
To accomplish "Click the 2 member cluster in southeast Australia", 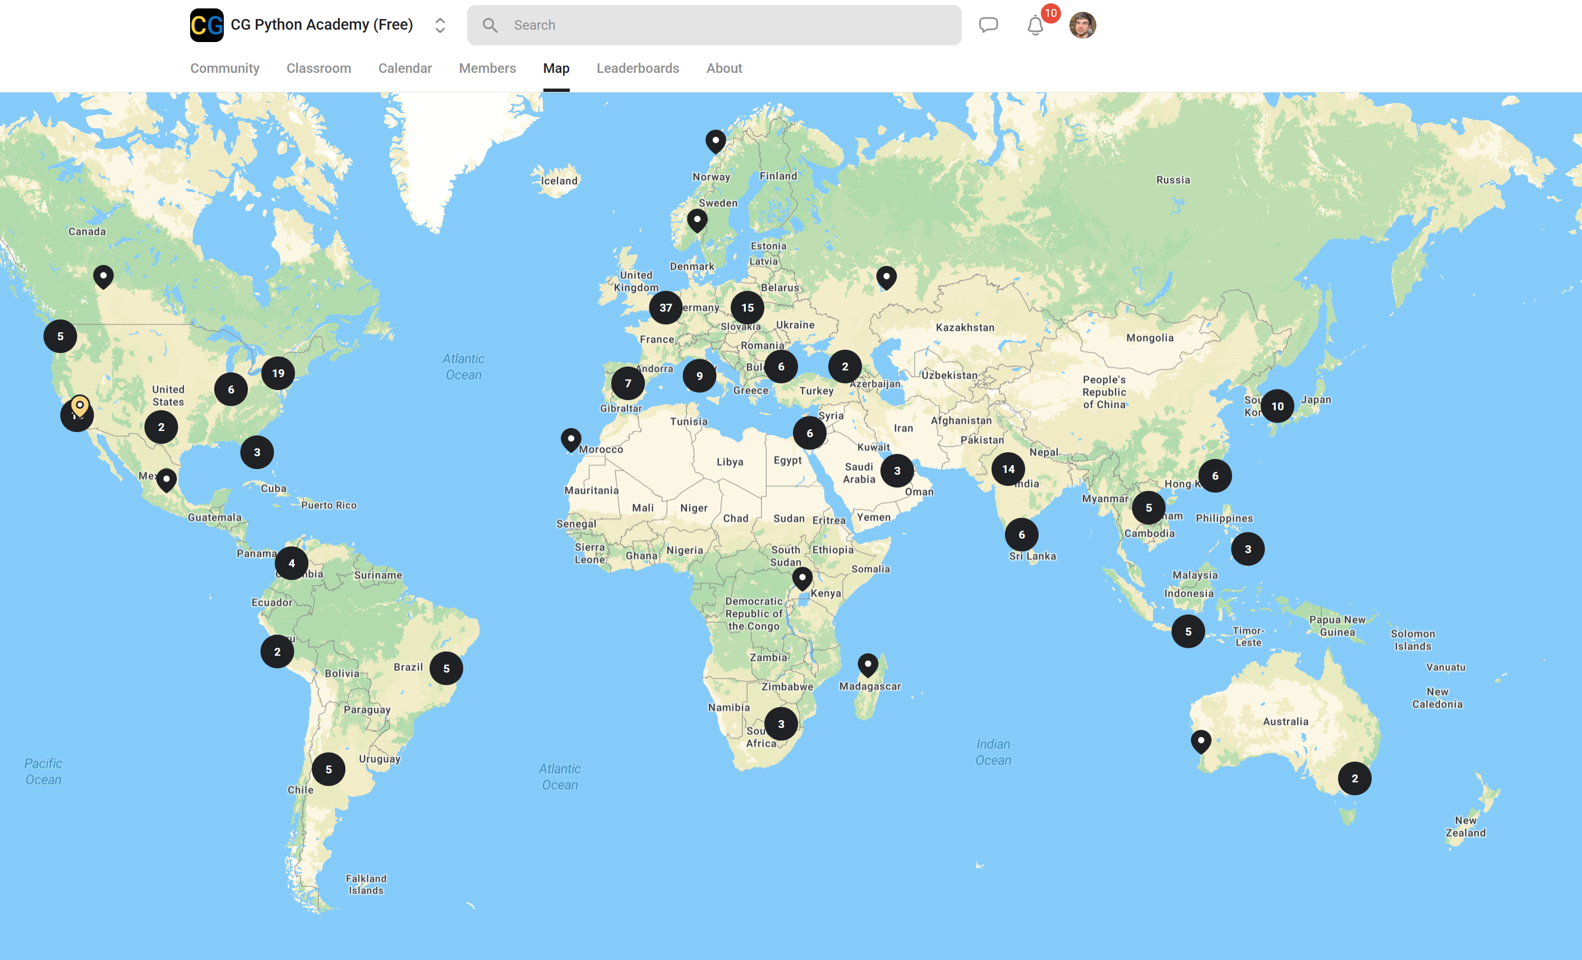I will pyautogui.click(x=1355, y=778).
